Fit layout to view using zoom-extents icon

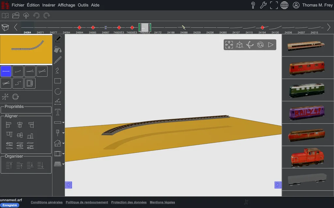(229, 45)
